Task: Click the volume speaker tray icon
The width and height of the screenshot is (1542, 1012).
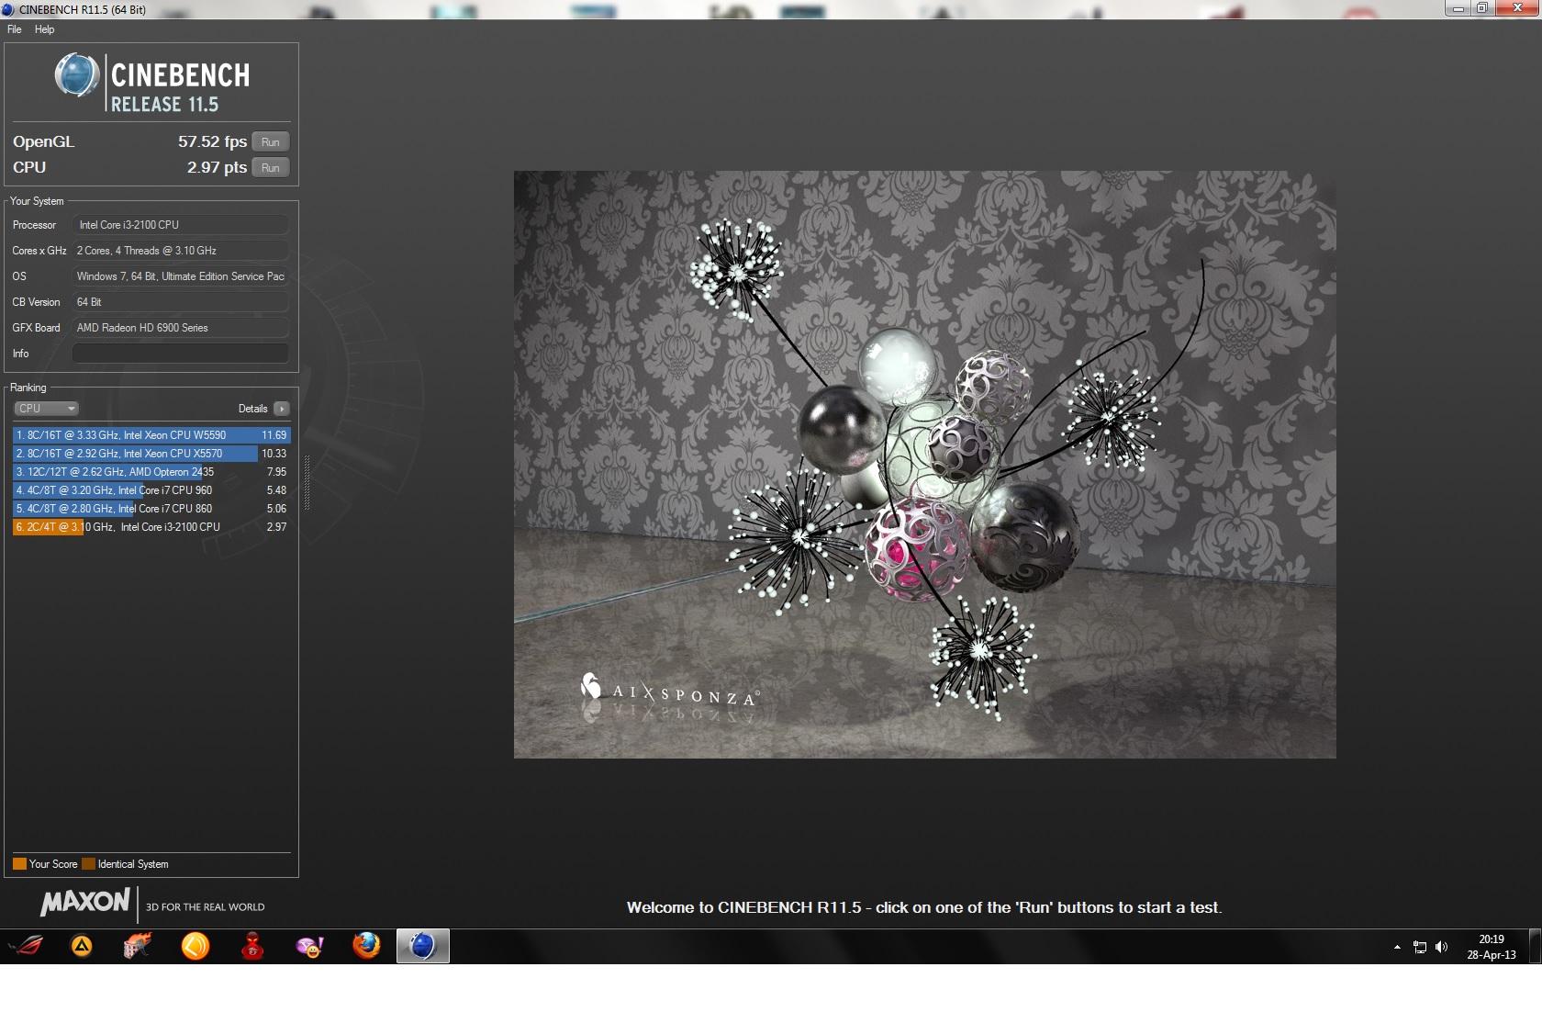Action: tap(1441, 947)
